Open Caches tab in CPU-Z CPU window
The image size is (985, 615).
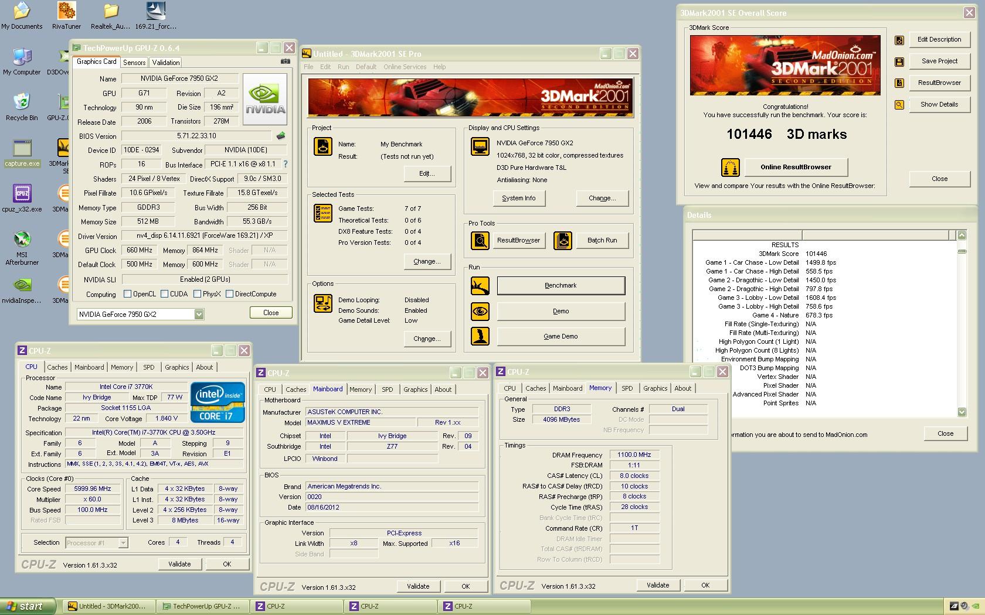pyautogui.click(x=57, y=367)
